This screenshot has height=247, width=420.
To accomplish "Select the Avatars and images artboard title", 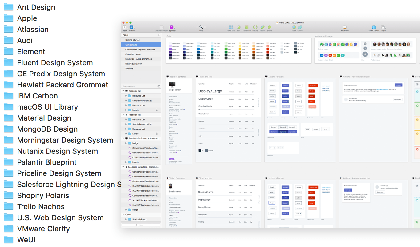I will 324,36.
